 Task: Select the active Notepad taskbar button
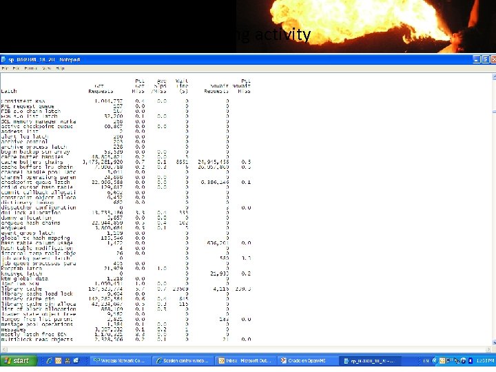point(369,360)
